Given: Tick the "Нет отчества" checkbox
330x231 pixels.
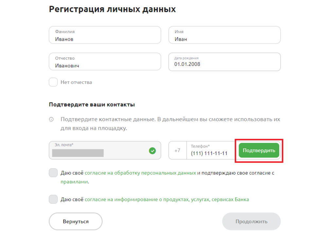Looking at the screenshot, I should point(53,82).
